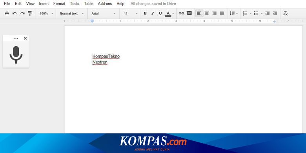Screen dimensions: 306x153
Task: Insert a comment with toolbar icon
Action: [x=189, y=13]
